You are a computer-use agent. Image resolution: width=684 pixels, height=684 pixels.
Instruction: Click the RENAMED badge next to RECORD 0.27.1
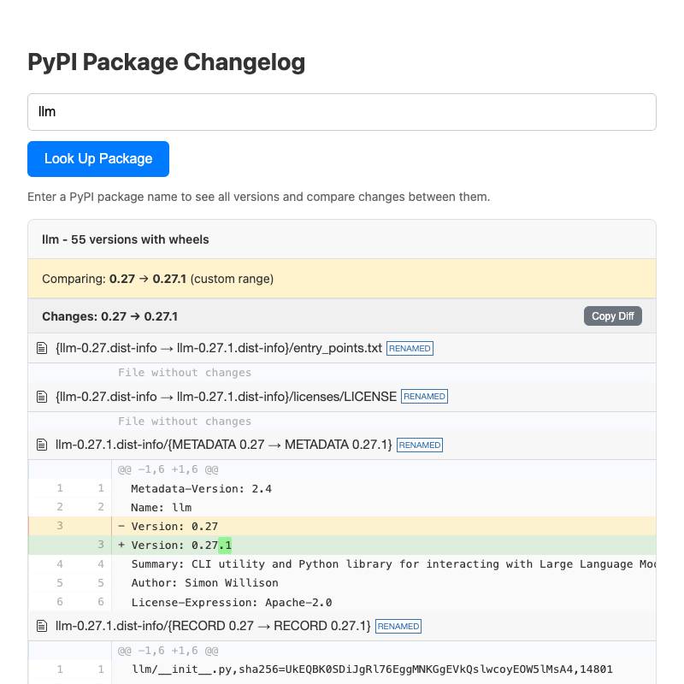pos(398,626)
